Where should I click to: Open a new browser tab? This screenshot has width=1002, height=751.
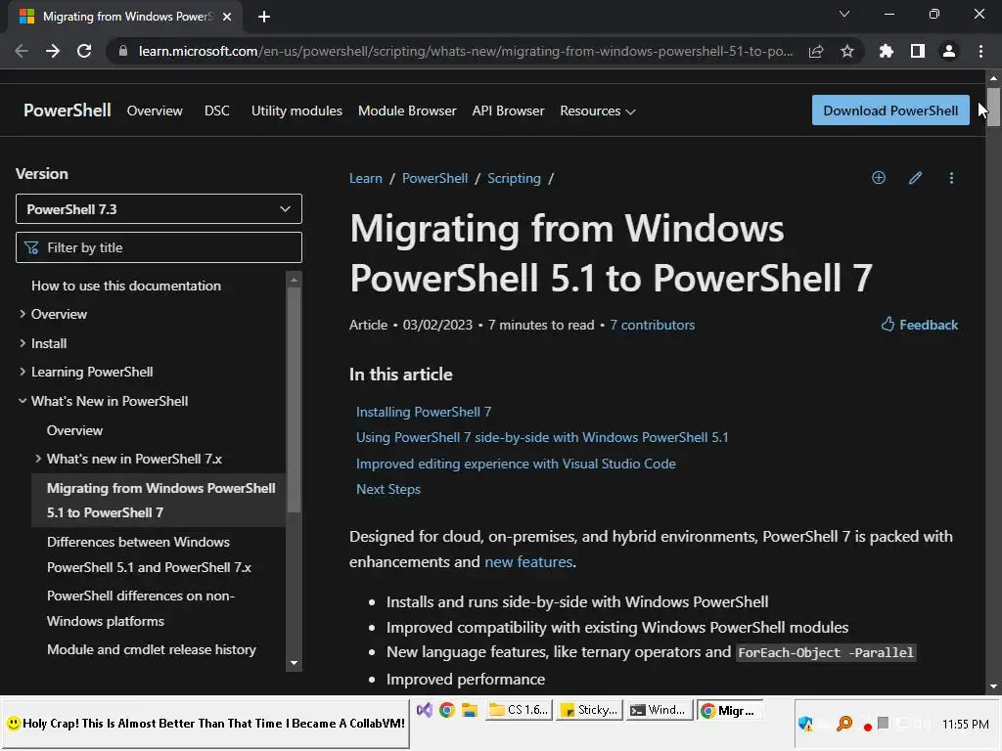point(264,17)
